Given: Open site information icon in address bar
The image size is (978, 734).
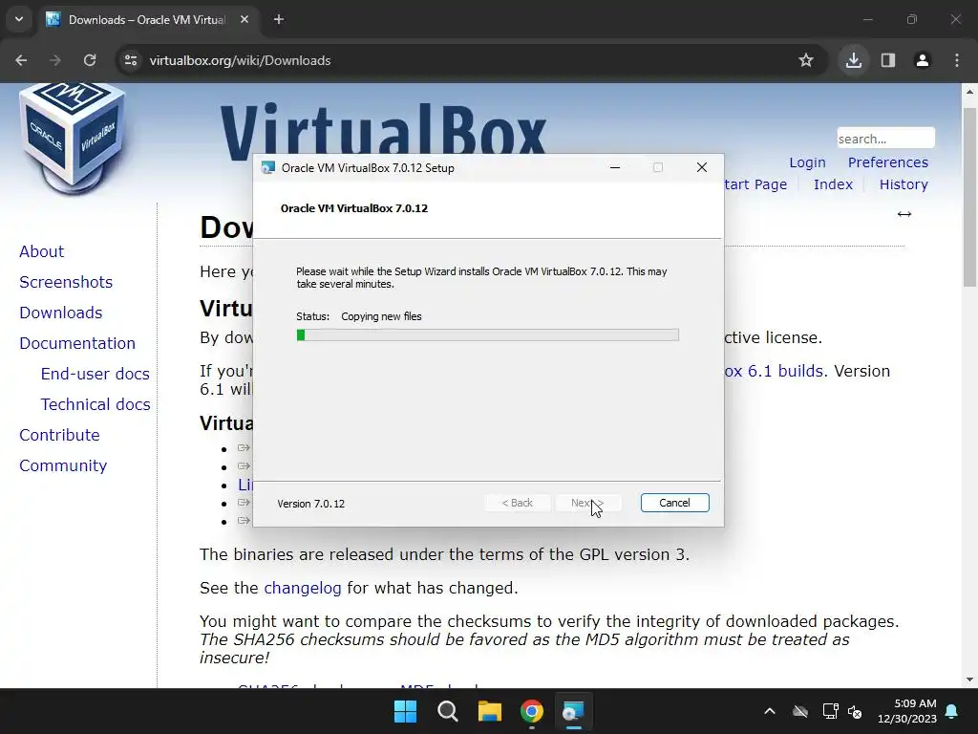Looking at the screenshot, I should 131,60.
